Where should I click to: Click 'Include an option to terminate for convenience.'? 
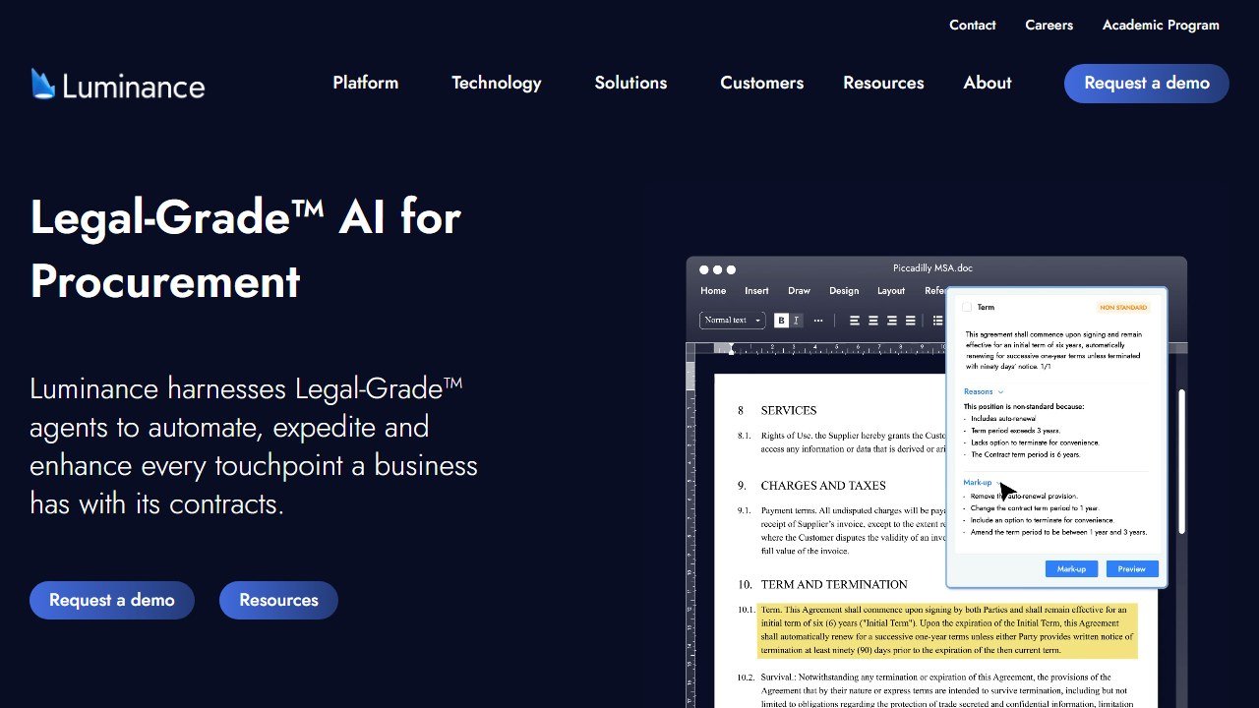[x=1043, y=520]
